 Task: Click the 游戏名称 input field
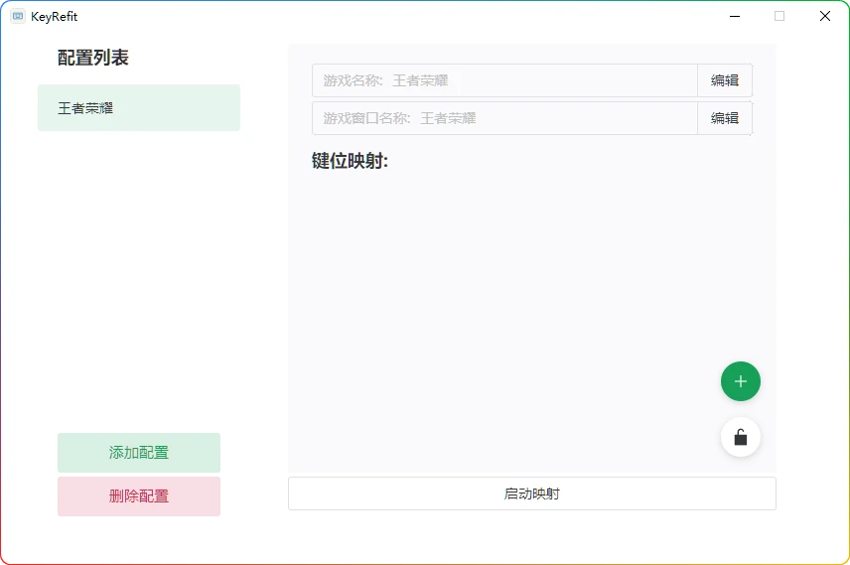pyautogui.click(x=504, y=80)
